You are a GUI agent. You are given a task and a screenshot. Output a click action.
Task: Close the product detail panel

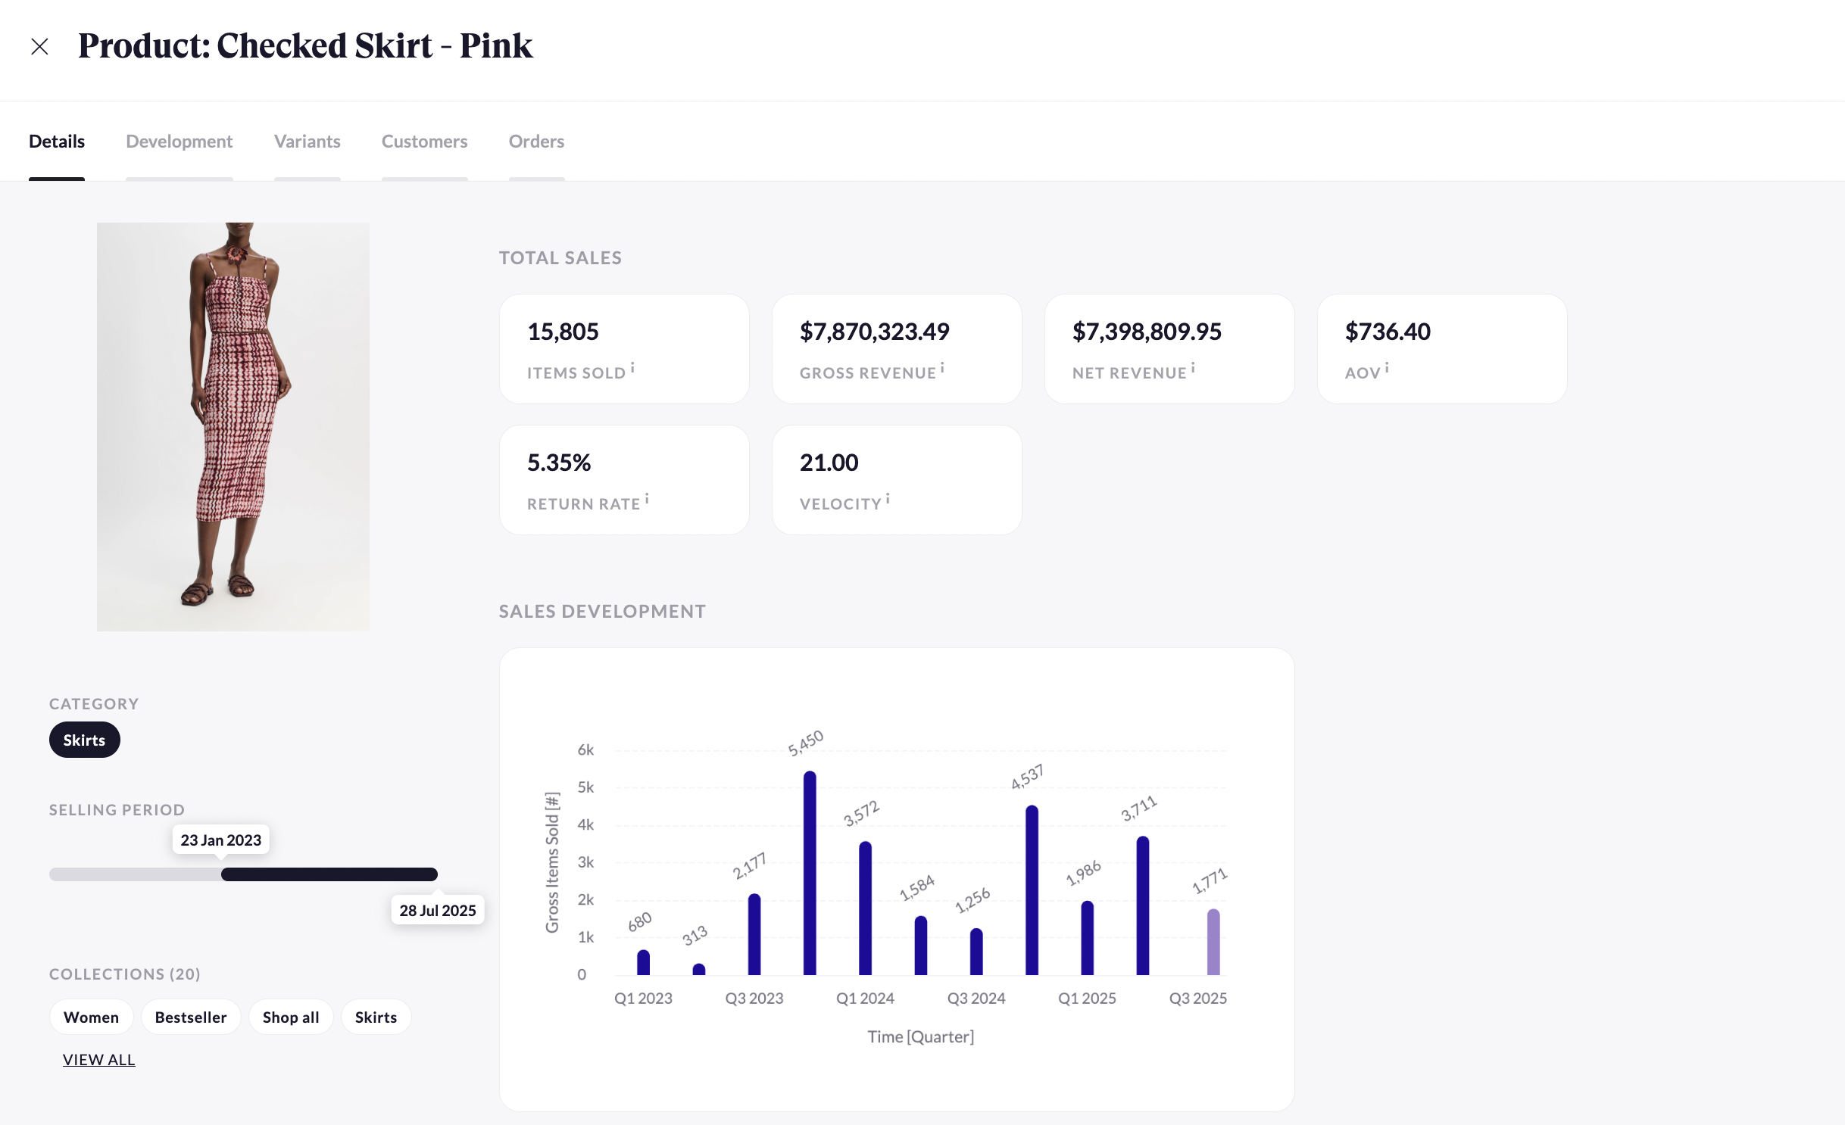click(39, 47)
